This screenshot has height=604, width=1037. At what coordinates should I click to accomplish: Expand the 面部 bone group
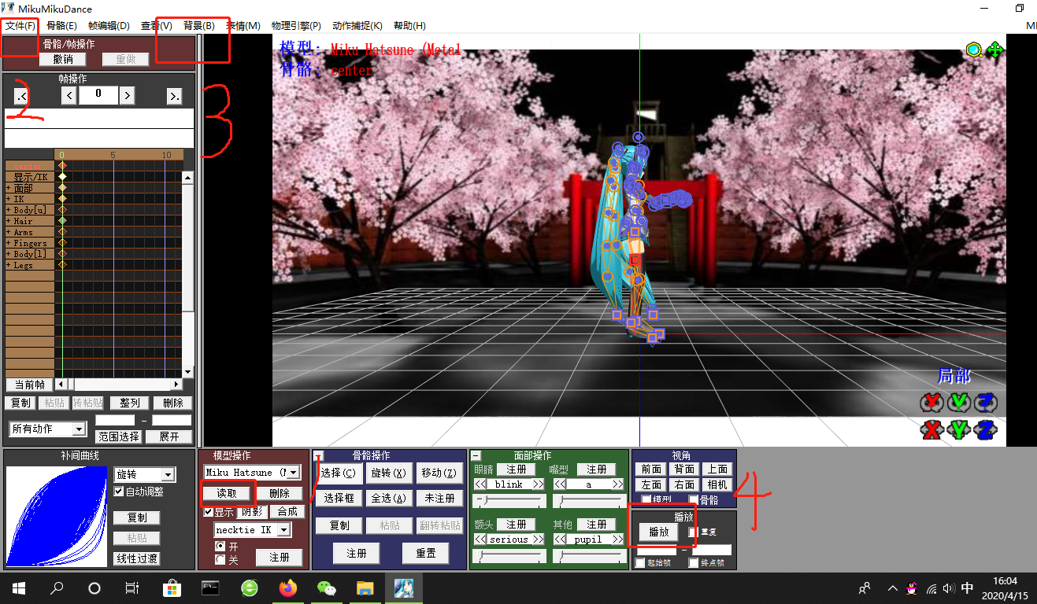8,189
